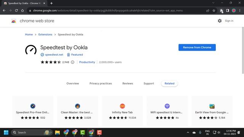Viewport: 244px width, 137px height.
Task: Show hidden system tray icons
Action: tap(188, 132)
